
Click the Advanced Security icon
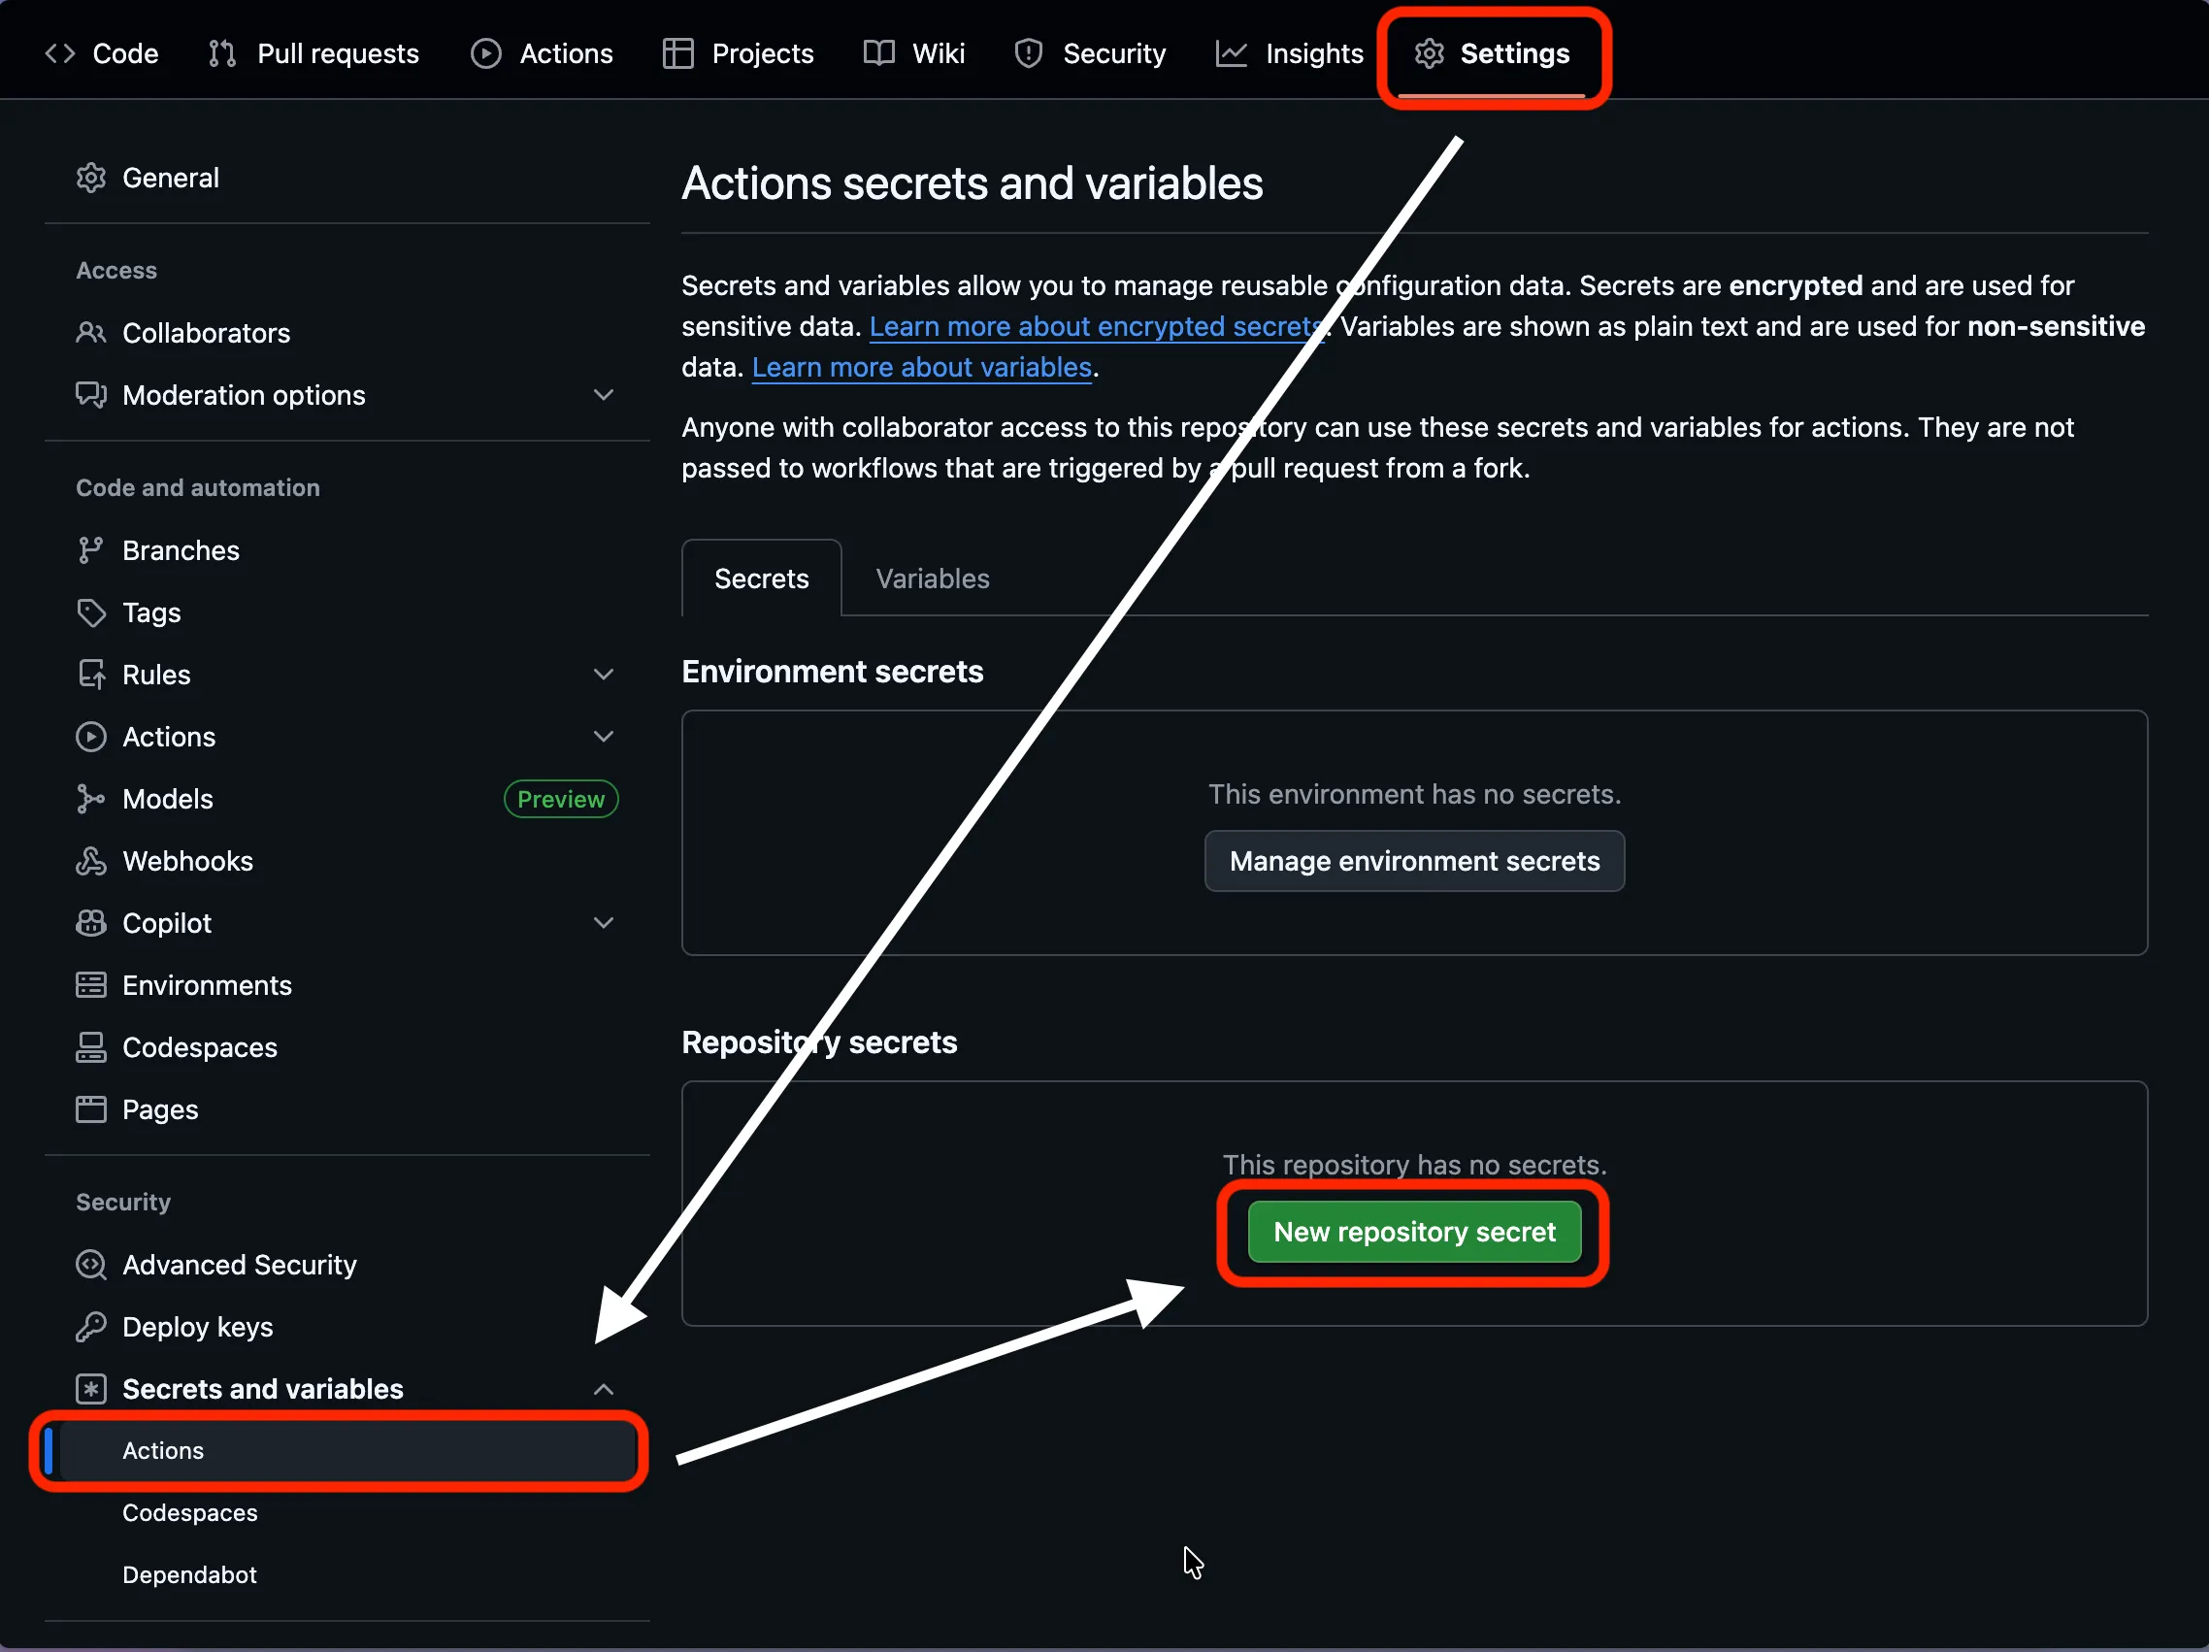[91, 1265]
